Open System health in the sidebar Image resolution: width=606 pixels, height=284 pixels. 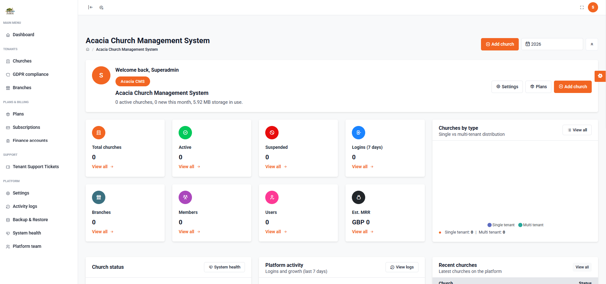coord(39,233)
